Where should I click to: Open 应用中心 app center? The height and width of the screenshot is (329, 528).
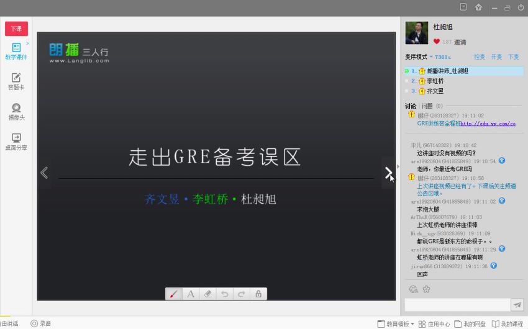[x=434, y=324]
